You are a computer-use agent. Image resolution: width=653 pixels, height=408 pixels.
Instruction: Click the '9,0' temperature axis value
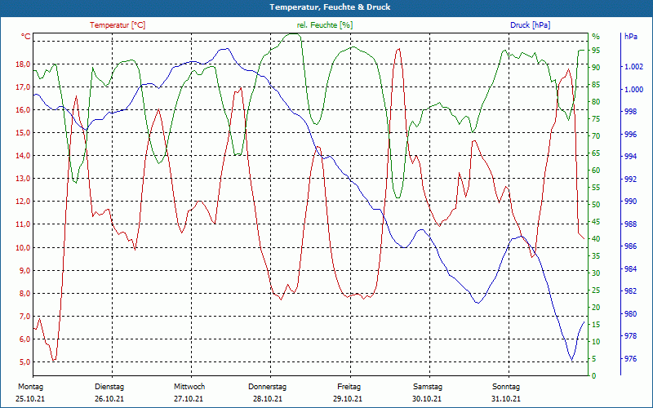click(25, 271)
